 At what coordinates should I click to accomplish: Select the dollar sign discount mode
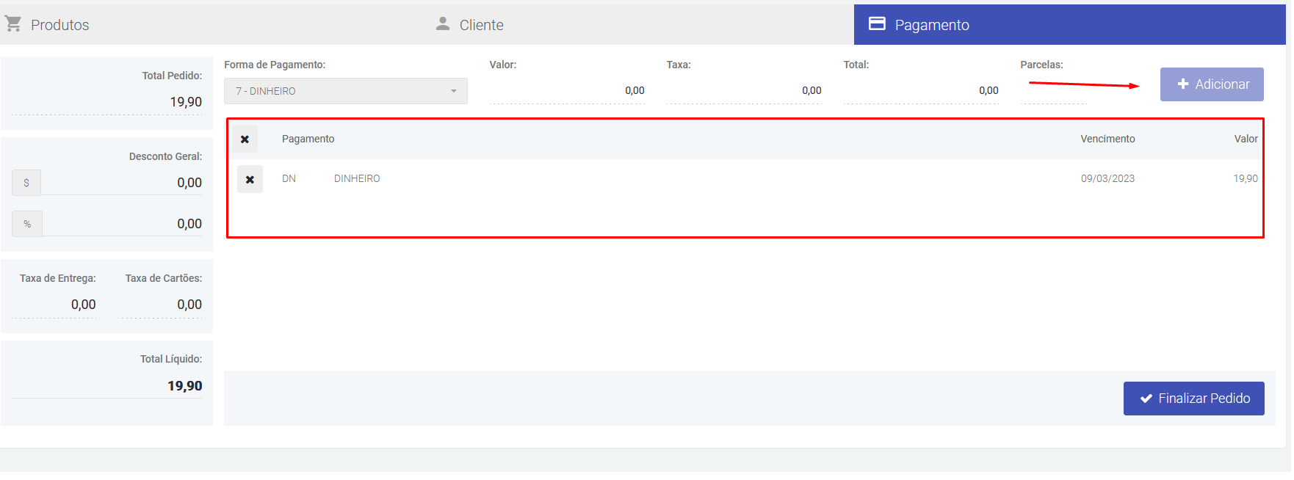[26, 183]
